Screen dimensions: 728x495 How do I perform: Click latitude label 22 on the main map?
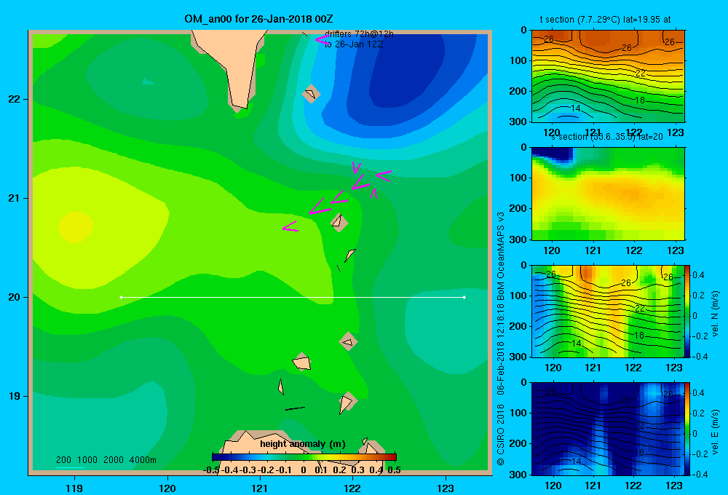pyautogui.click(x=15, y=99)
